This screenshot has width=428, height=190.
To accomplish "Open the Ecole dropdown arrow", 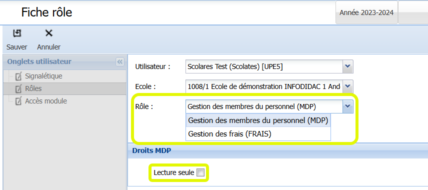I will (348, 86).
